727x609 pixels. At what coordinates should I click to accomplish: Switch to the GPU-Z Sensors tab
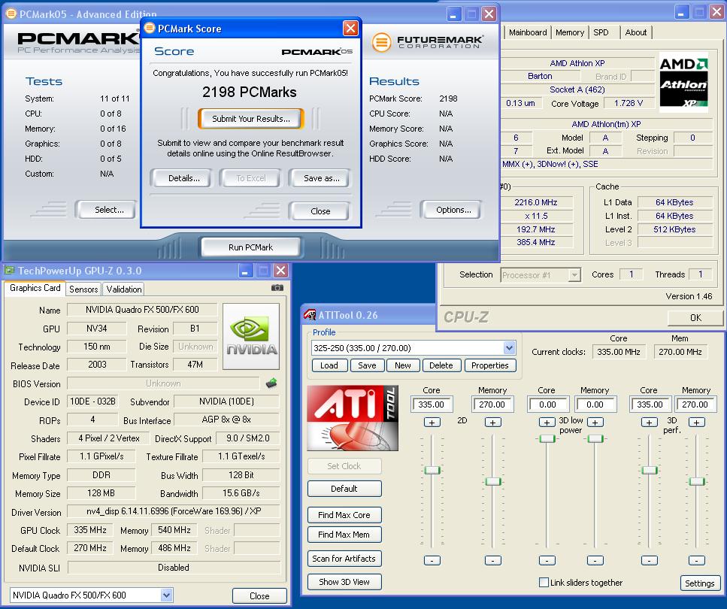coord(83,289)
